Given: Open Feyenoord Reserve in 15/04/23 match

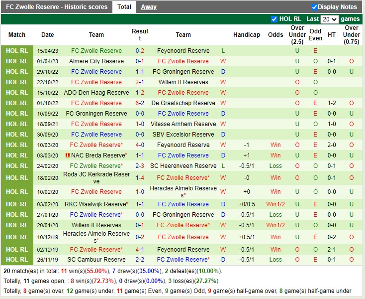Looking at the screenshot, I should point(183,51).
